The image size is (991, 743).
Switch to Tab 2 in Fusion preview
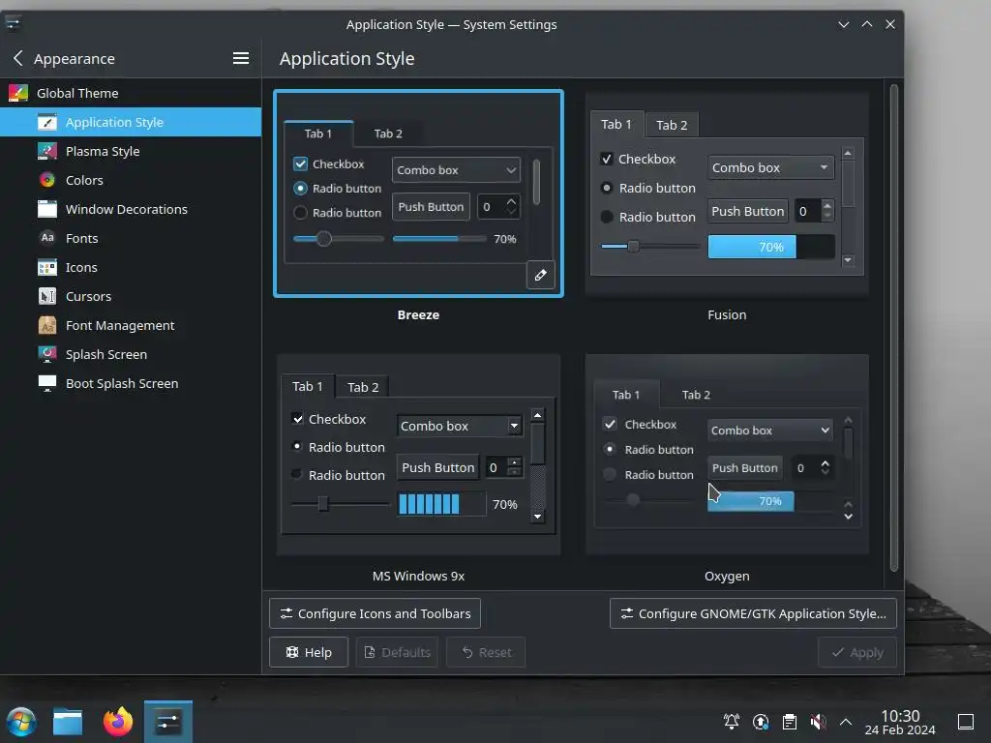[x=672, y=125]
